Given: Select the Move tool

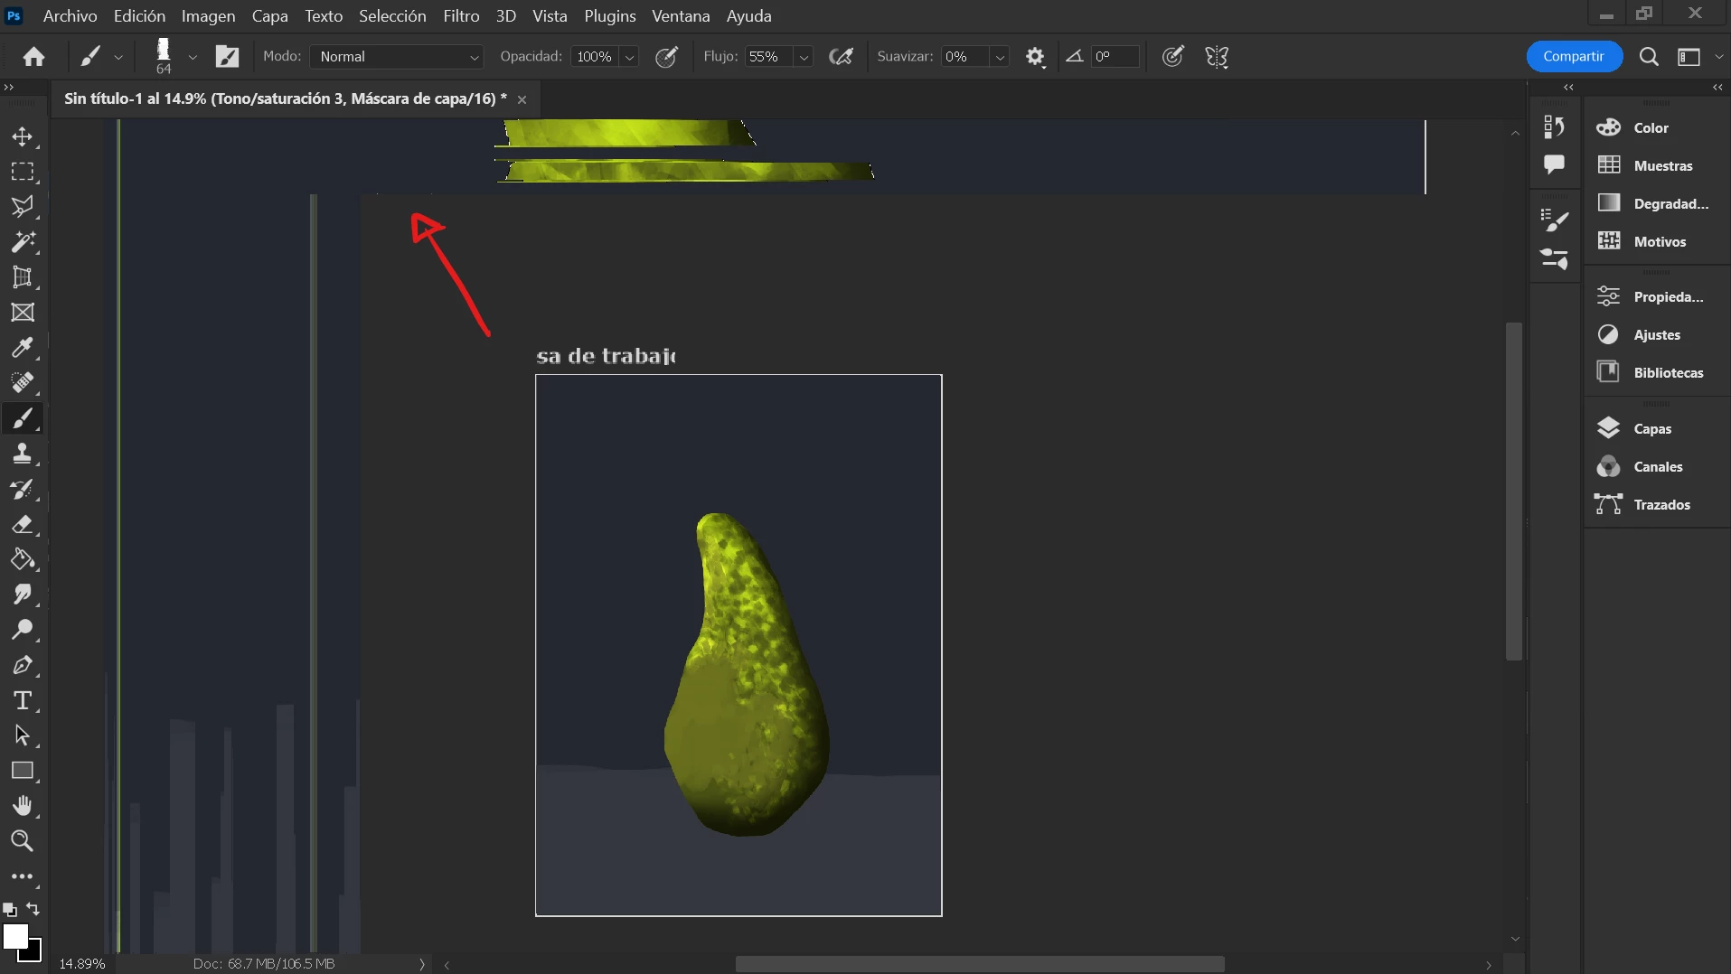Looking at the screenshot, I should tap(23, 136).
